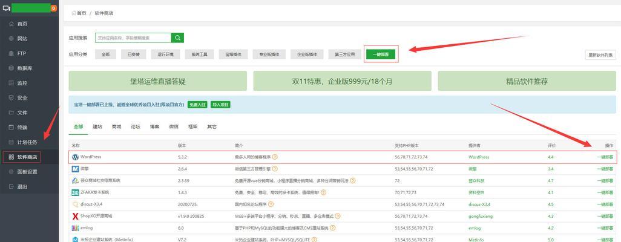Image resolution: width=621 pixels, height=242 pixels.
Task: Select the 系统工具 category button
Action: pos(199,54)
